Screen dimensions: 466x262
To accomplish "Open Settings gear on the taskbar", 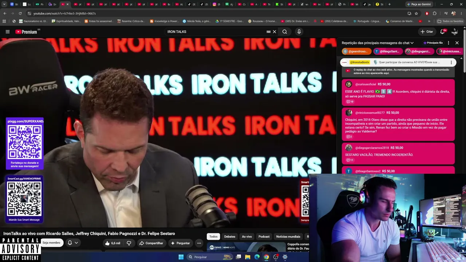I will (285, 257).
